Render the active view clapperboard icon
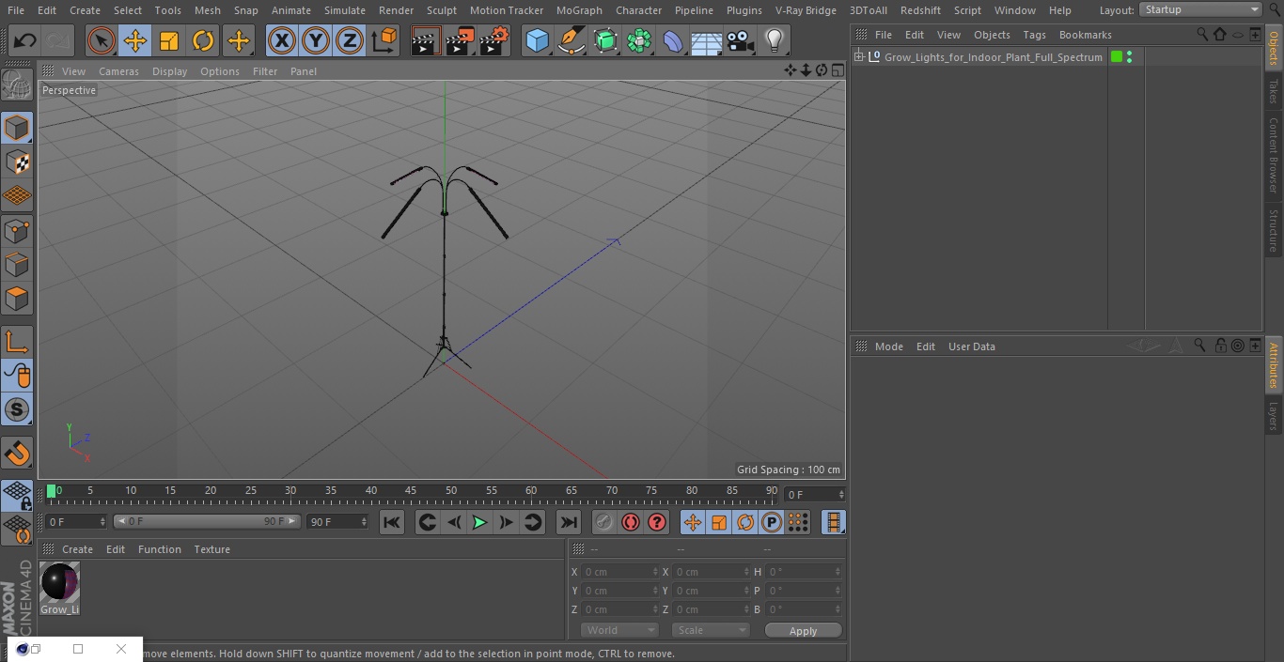Viewport: 1284px width, 662px height. click(x=426, y=40)
